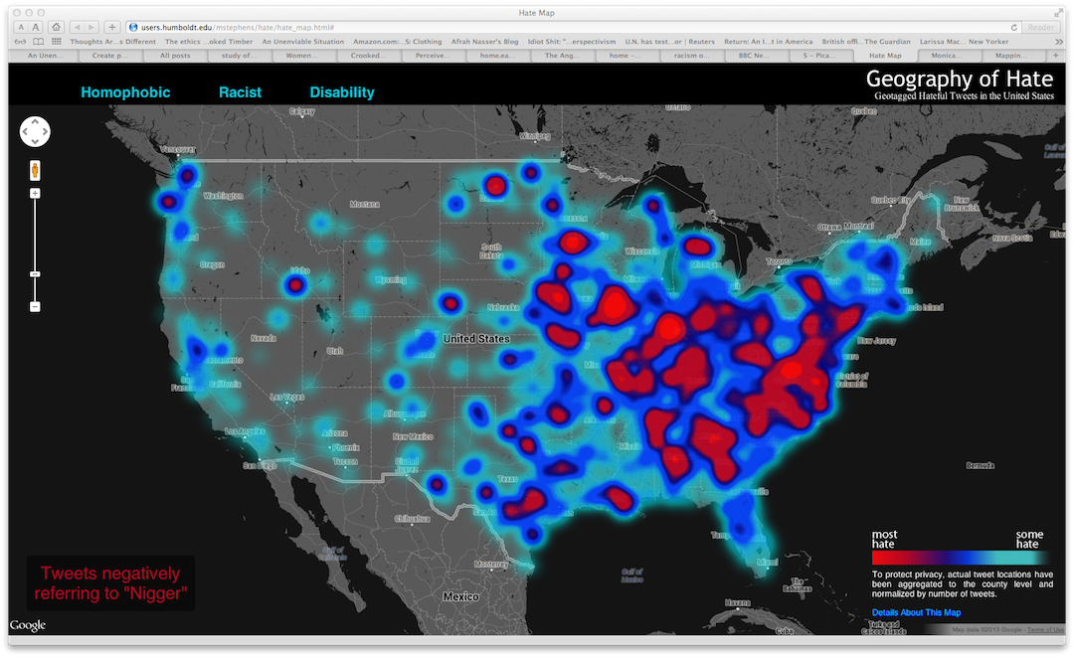The width and height of the screenshot is (1074, 657).
Task: Decrease text size with small A button
Action: point(21,28)
